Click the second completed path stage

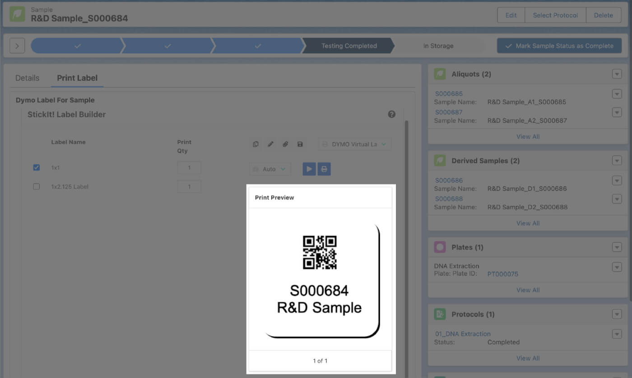(x=167, y=46)
